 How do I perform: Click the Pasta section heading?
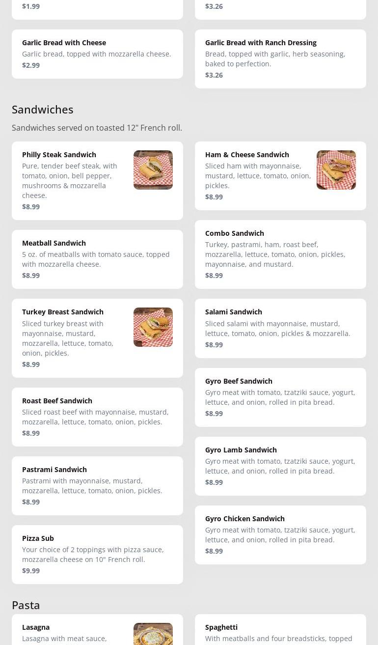click(x=26, y=605)
